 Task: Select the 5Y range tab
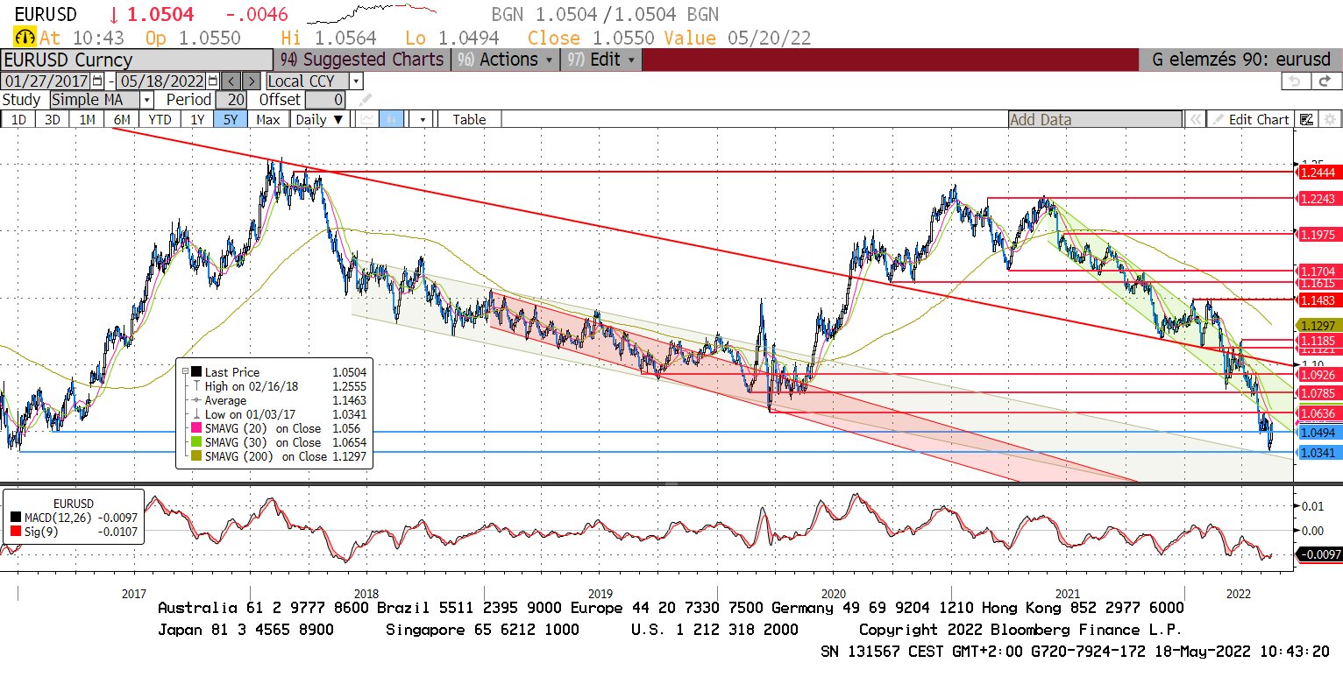(231, 119)
